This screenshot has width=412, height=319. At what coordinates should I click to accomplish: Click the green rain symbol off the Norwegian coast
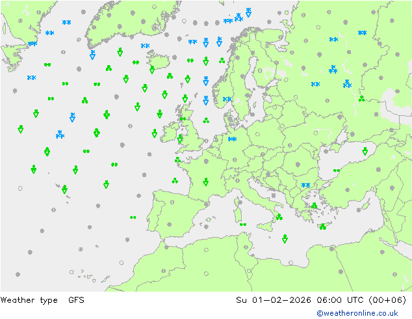tap(222, 61)
